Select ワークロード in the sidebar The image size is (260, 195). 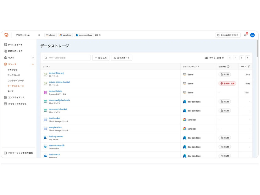click(14, 75)
